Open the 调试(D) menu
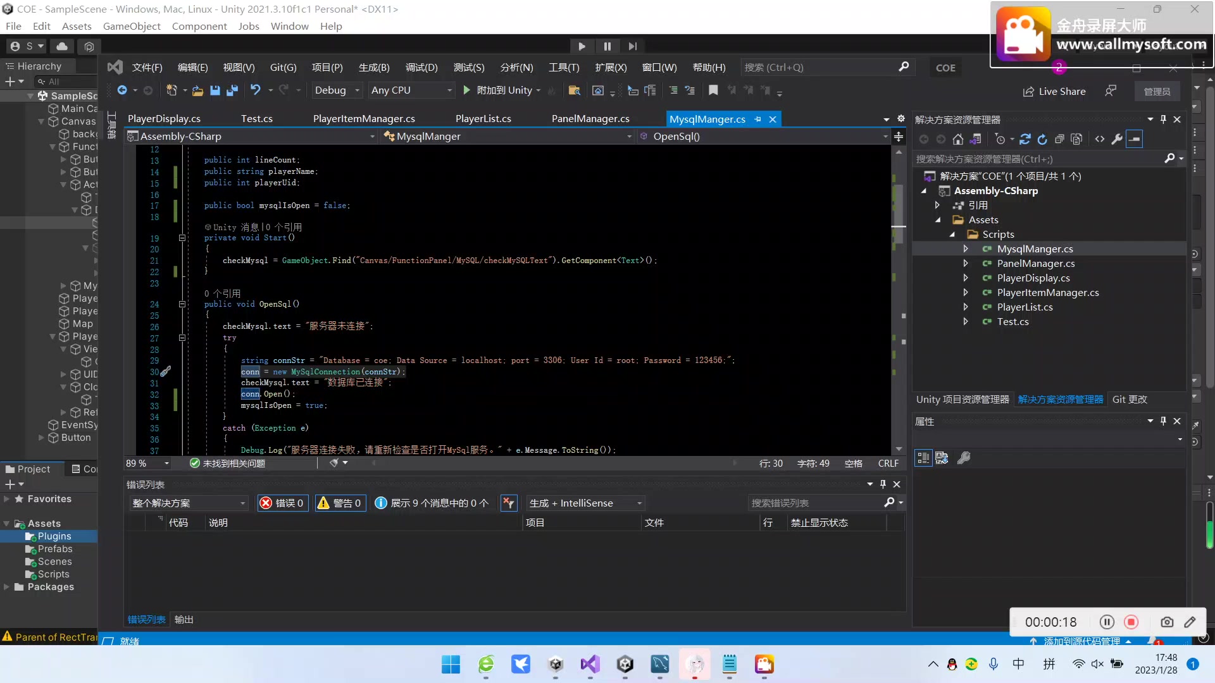 pyautogui.click(x=421, y=68)
